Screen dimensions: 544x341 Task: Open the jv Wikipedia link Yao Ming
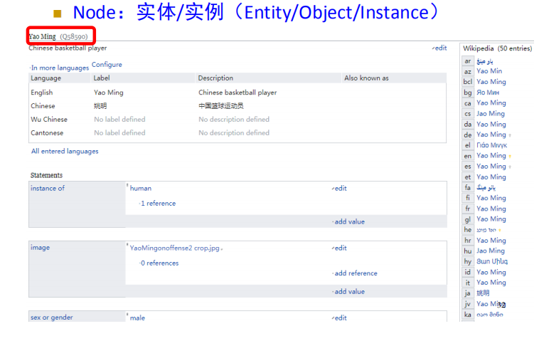click(491, 304)
